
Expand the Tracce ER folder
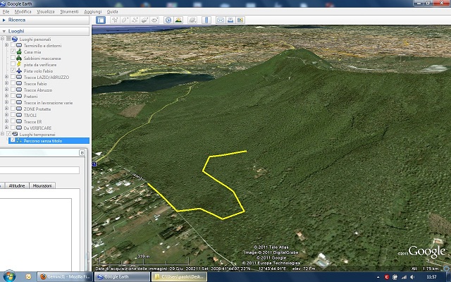pos(6,121)
